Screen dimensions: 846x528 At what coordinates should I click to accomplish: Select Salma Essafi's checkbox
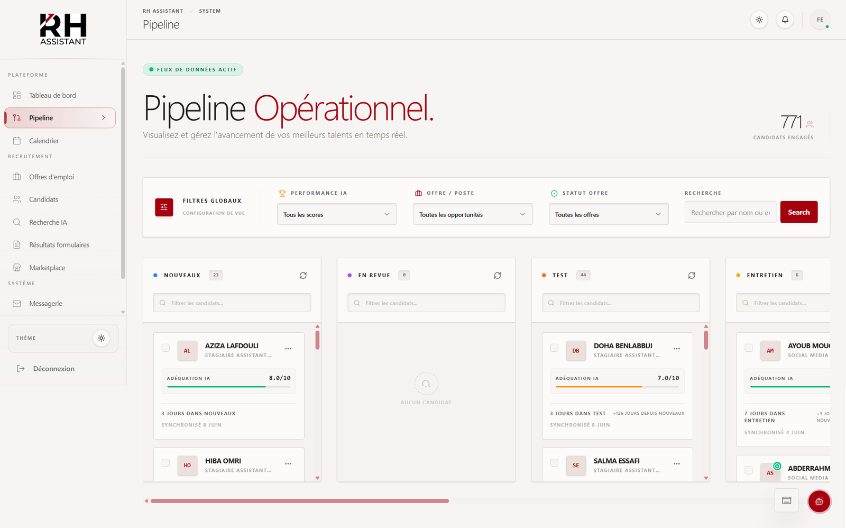(x=554, y=463)
